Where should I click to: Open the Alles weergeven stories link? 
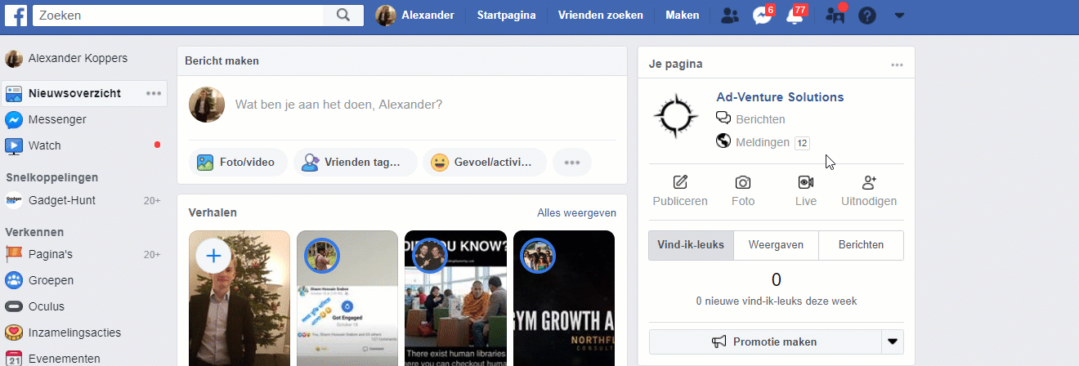(x=576, y=212)
